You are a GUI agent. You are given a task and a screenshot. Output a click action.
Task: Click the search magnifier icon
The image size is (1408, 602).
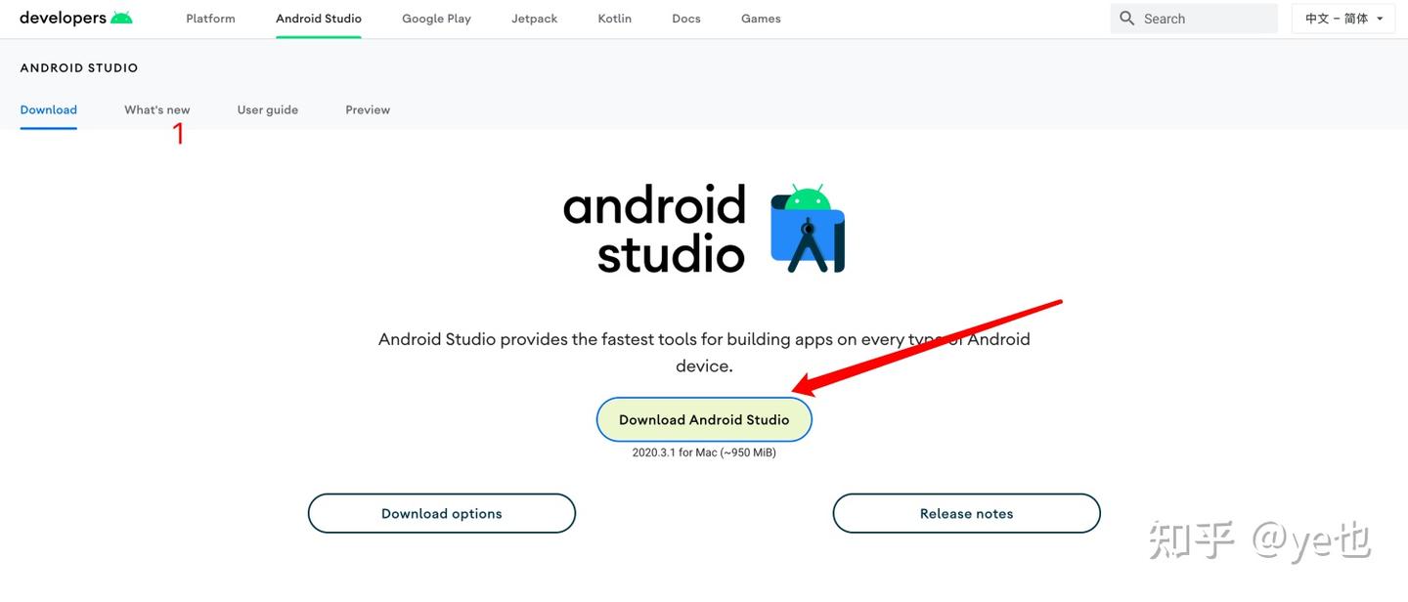1127,19
